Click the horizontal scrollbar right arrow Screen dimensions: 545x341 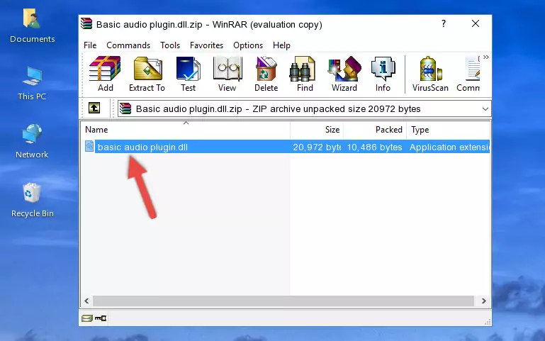click(x=484, y=301)
